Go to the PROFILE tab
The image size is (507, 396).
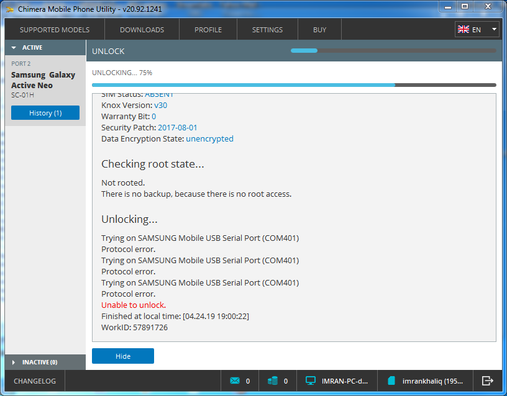pyautogui.click(x=208, y=30)
